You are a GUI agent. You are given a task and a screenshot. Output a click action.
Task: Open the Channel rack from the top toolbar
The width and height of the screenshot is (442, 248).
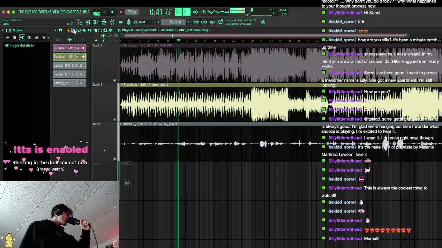(x=88, y=22)
